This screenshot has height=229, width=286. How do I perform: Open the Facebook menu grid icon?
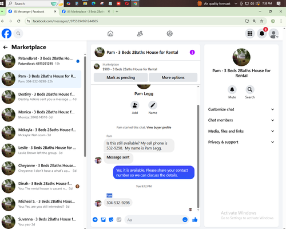click(x=250, y=34)
